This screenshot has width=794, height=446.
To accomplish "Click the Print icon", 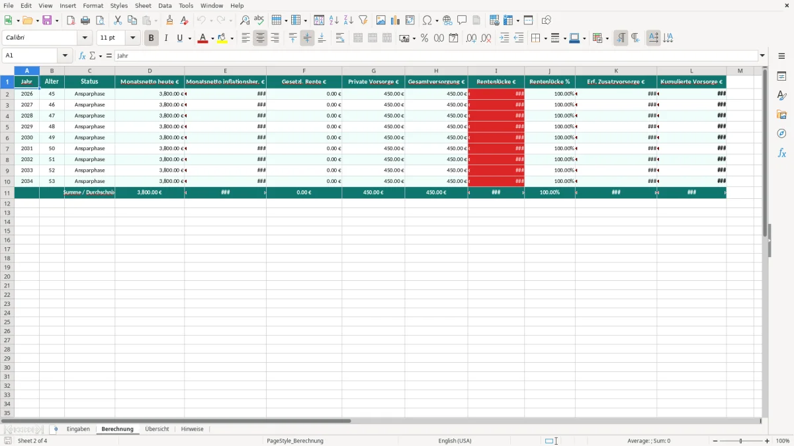I will click(x=85, y=20).
